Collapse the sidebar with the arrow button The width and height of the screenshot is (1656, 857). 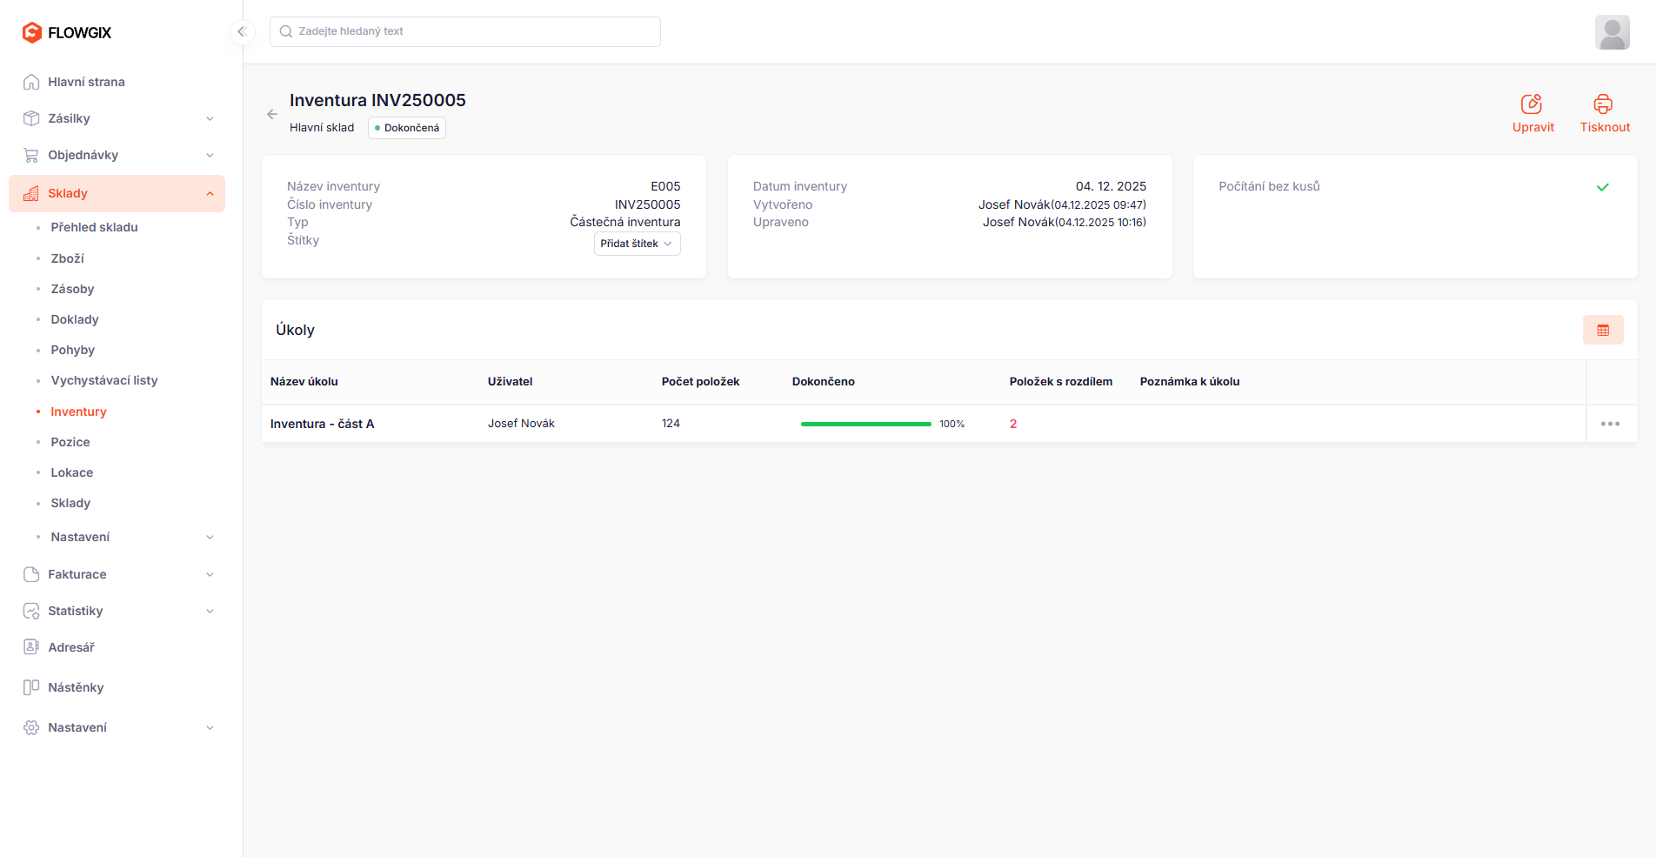click(x=242, y=31)
